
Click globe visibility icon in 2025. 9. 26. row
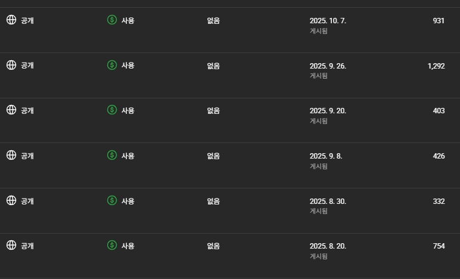[x=11, y=65]
